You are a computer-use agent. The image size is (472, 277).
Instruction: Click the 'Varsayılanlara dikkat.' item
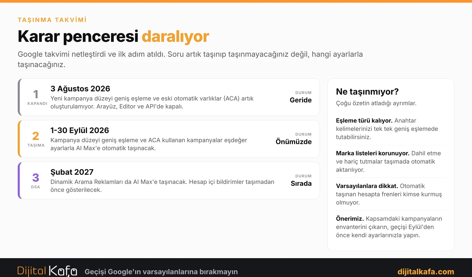[367, 186]
